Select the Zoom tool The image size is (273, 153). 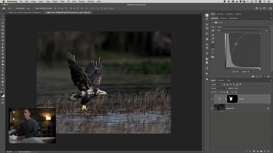point(3,85)
